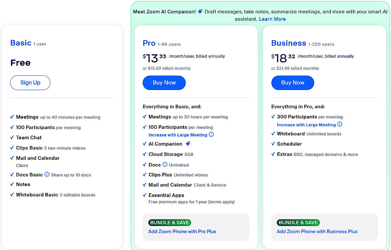The image size is (391, 250).
Task: Open Increase with Large Meeting link in Pro
Action: pos(178,135)
